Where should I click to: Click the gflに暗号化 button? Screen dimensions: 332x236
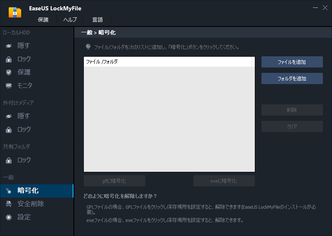pos(115,181)
